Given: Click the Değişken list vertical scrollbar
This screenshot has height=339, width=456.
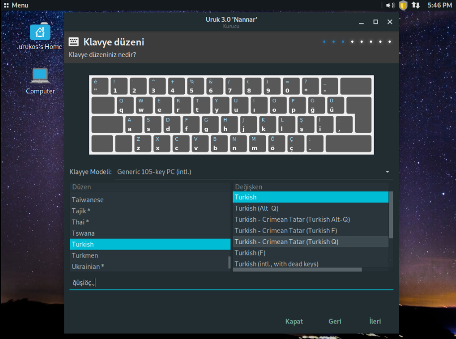Looking at the screenshot, I should 391,215.
